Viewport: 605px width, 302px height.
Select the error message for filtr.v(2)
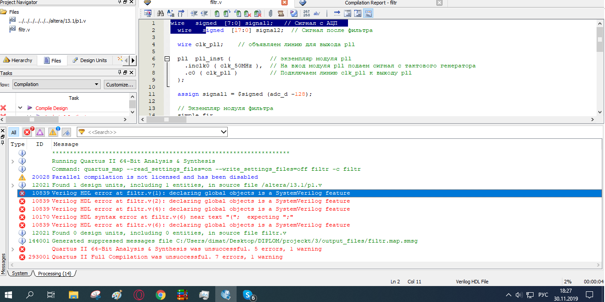click(x=309, y=201)
